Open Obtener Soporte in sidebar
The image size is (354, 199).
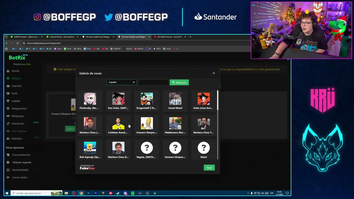point(22,162)
